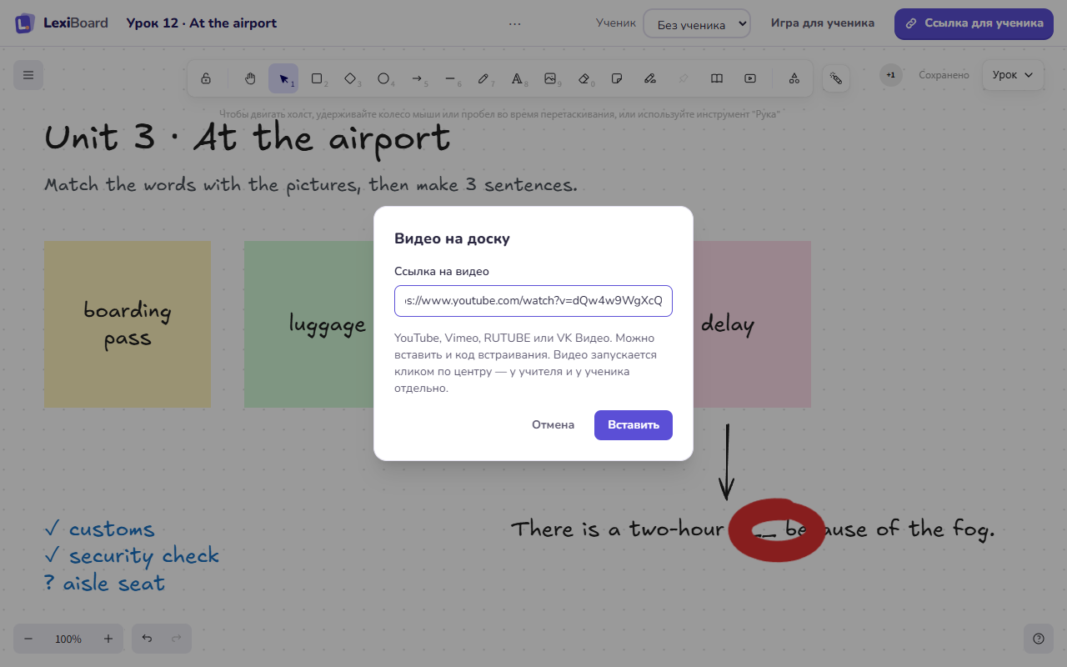Open the more shapes tool

pos(794,78)
